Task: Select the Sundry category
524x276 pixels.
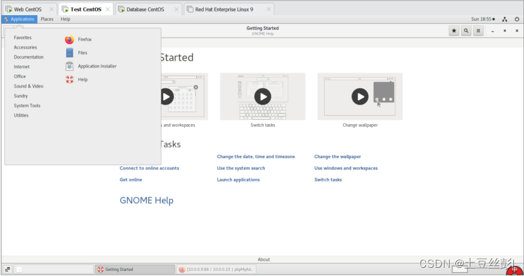Action: coord(21,96)
